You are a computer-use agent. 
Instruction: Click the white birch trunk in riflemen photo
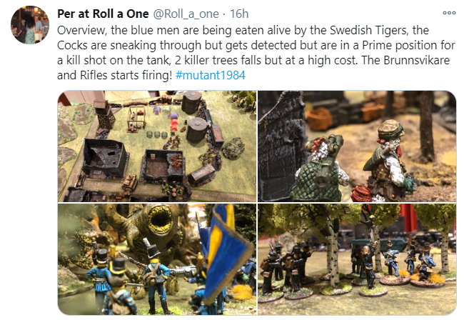[x=333, y=254]
